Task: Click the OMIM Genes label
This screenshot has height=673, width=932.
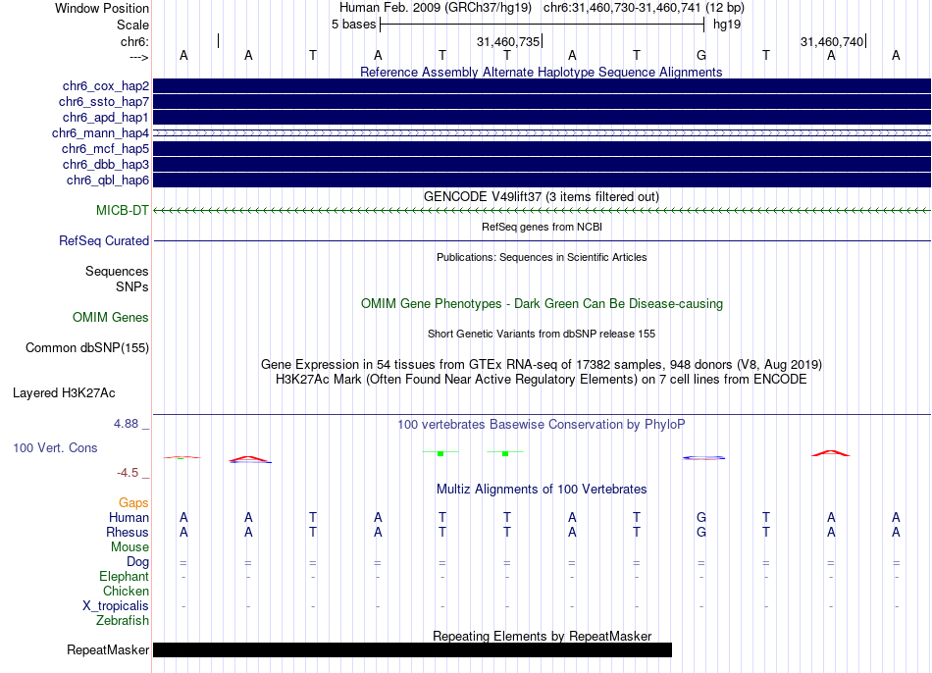Action: click(x=111, y=318)
